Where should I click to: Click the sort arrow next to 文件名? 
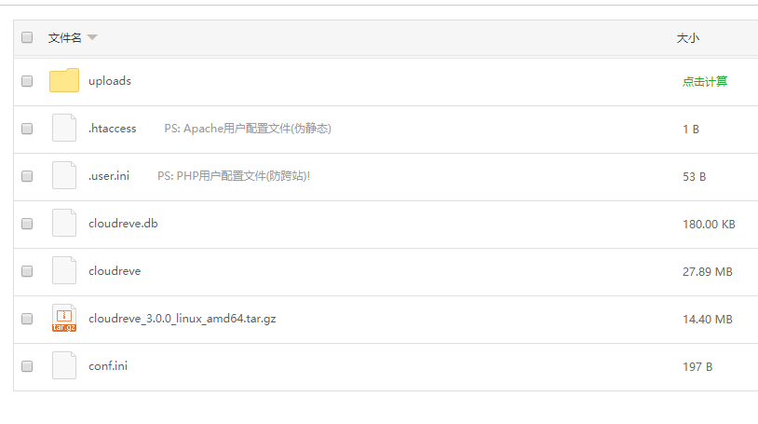(x=92, y=38)
